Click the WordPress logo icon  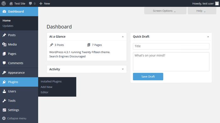[x=4, y=3]
